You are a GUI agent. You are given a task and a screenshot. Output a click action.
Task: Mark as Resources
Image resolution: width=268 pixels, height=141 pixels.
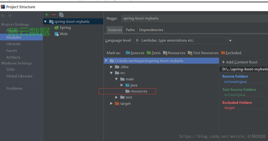click(174, 53)
